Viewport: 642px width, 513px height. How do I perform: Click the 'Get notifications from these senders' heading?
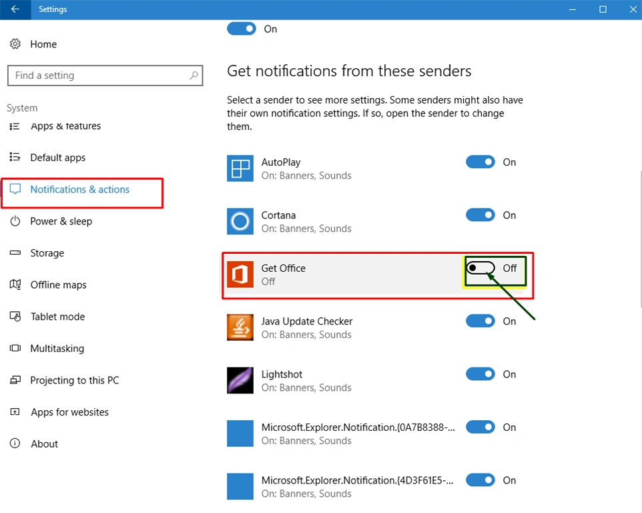coord(349,71)
